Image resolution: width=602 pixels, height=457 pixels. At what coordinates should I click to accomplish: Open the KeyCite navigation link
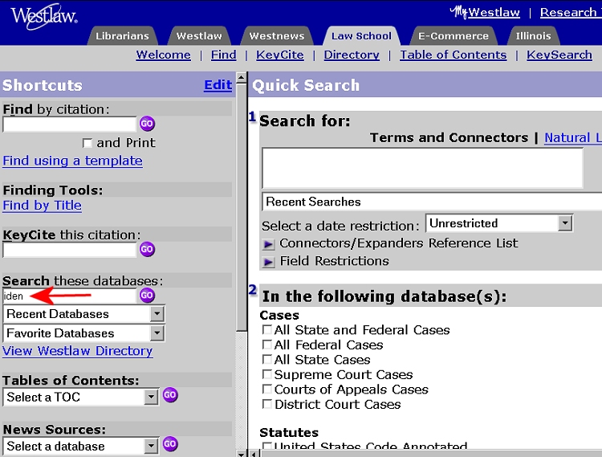pyautogui.click(x=280, y=55)
